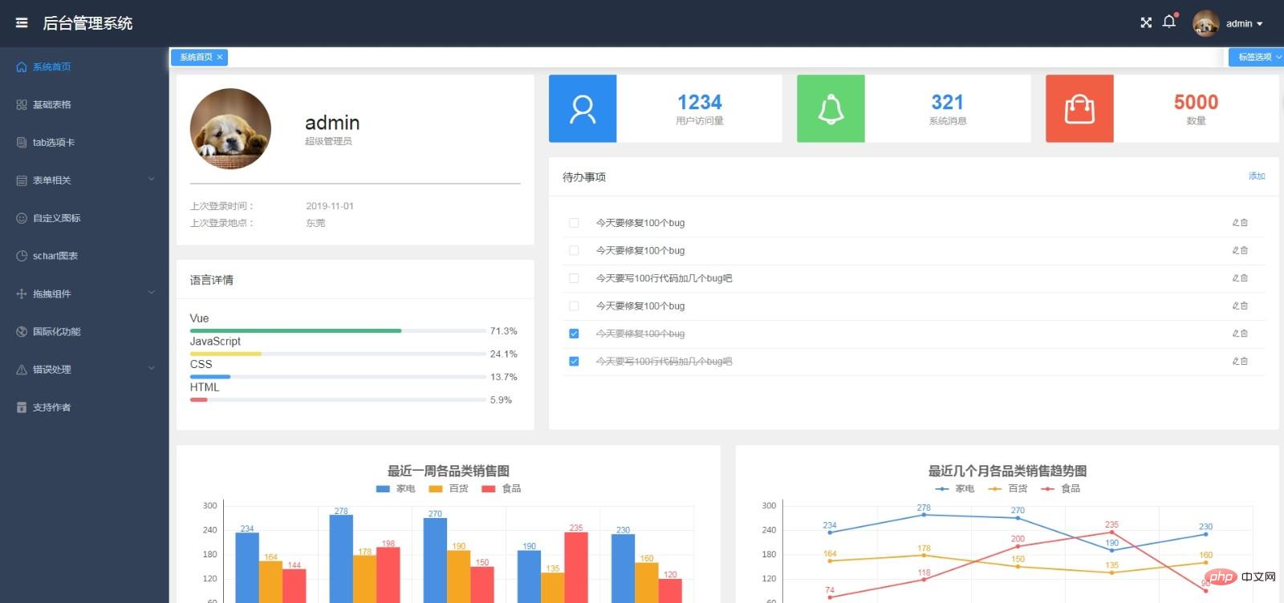Image resolution: width=1284 pixels, height=603 pixels.
Task: Open notifications via the bell icon
Action: pos(1169,22)
